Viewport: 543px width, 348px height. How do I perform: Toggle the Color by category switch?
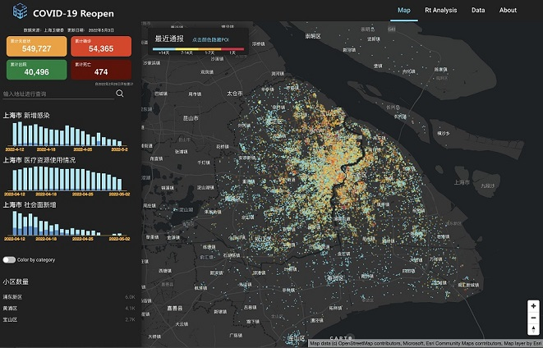click(9, 259)
